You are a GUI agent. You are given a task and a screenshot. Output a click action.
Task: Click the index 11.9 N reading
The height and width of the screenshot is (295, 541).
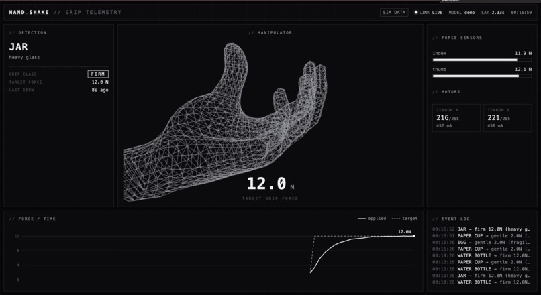[523, 53]
